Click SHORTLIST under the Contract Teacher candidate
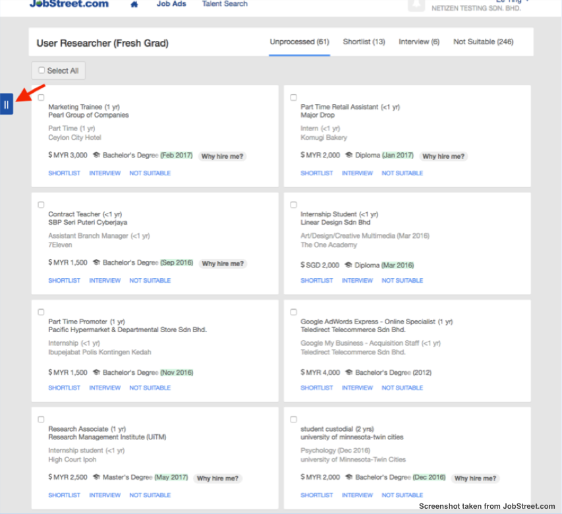 coord(64,280)
